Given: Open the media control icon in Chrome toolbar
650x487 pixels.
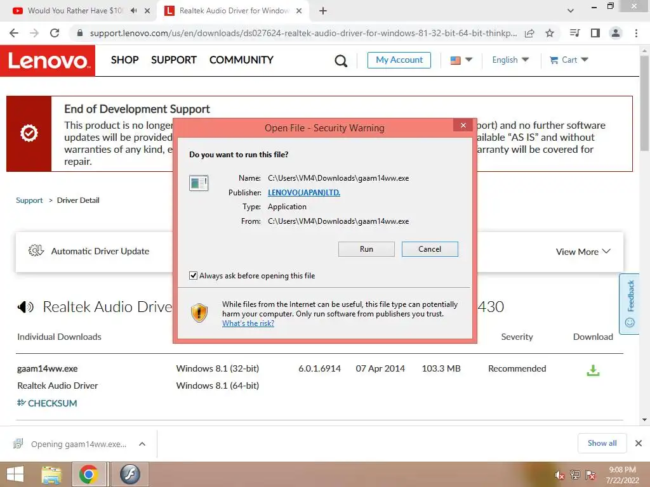Looking at the screenshot, I should point(574,33).
